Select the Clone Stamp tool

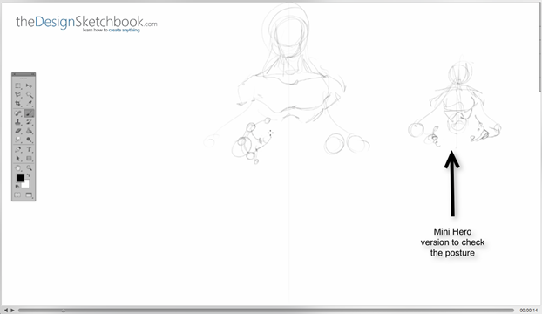click(18, 122)
